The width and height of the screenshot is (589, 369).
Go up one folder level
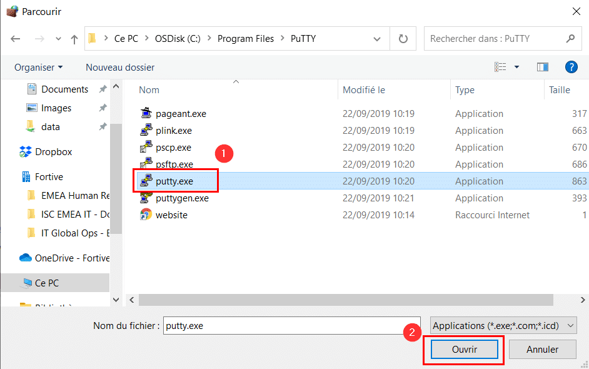74,39
